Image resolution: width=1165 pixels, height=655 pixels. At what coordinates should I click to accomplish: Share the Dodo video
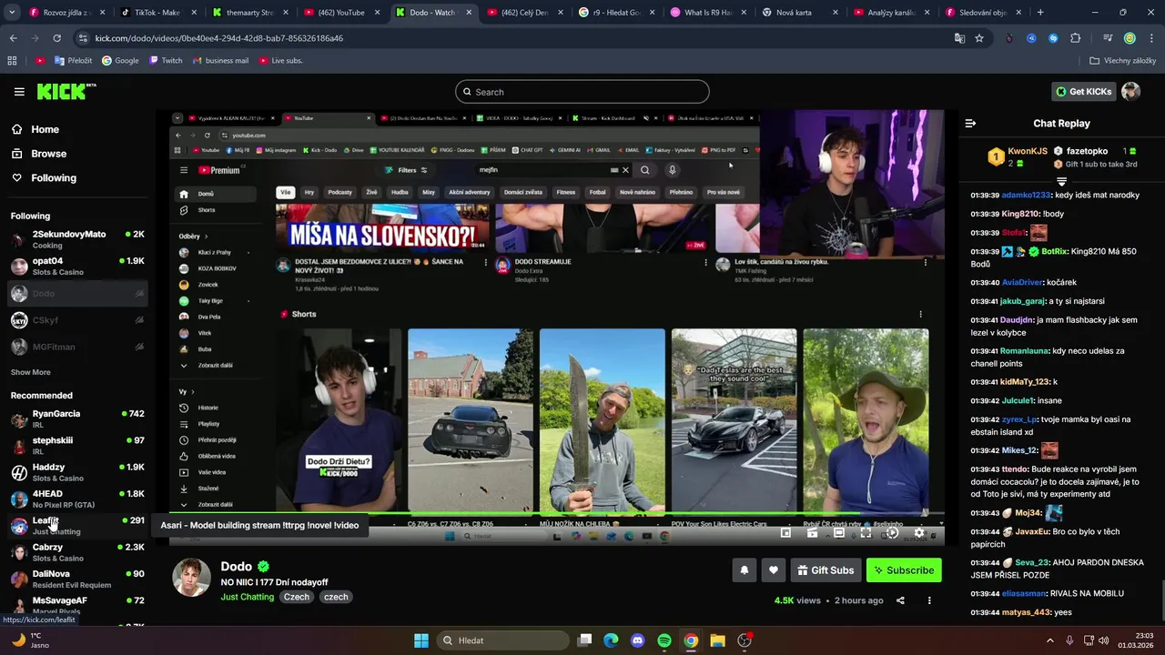(x=900, y=600)
